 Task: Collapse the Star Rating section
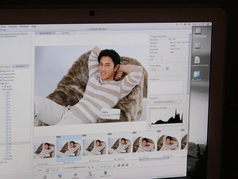coord(151,66)
